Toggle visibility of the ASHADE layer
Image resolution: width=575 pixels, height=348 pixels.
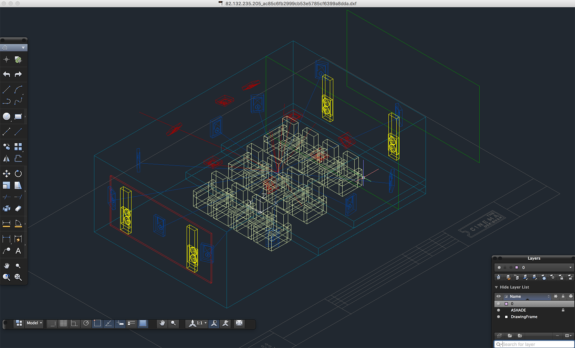[499, 310]
